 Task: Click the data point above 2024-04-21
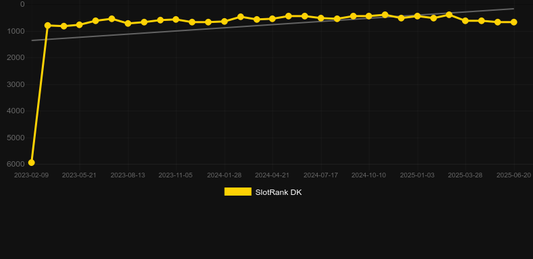click(273, 19)
